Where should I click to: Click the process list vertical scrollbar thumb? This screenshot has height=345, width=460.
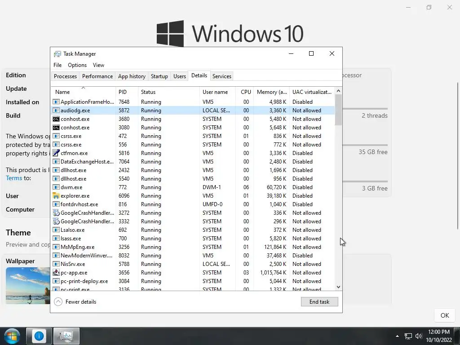point(338,110)
